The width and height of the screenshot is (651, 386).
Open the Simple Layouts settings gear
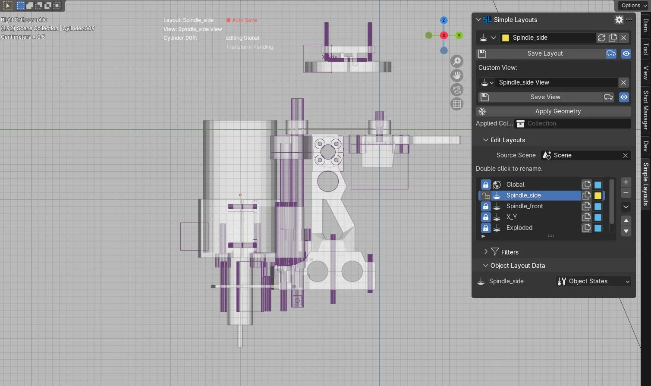pyautogui.click(x=619, y=19)
